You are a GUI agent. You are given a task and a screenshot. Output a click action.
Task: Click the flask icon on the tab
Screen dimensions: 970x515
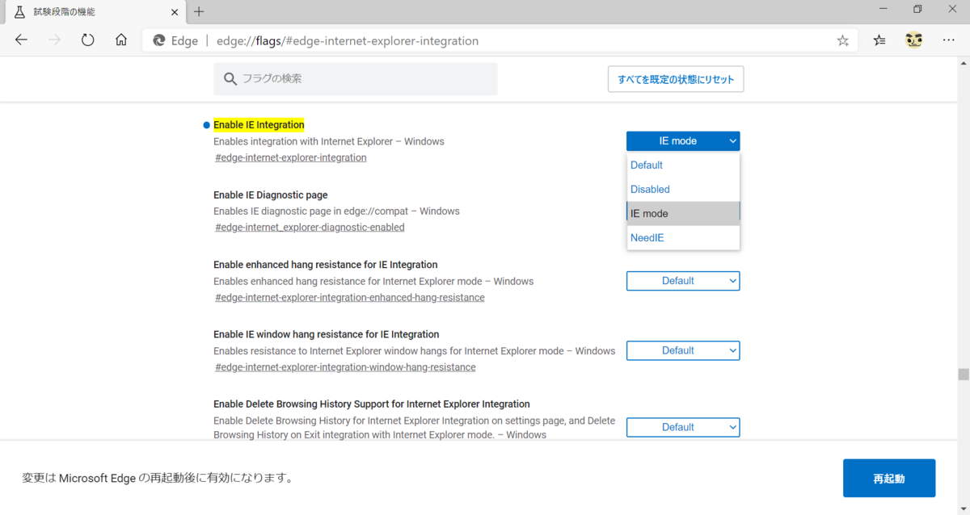pyautogui.click(x=19, y=11)
